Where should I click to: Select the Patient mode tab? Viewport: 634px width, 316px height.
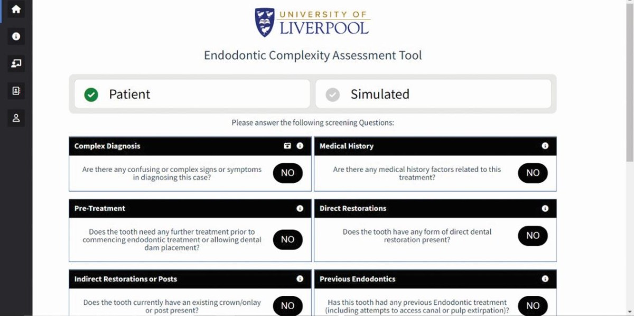point(192,94)
